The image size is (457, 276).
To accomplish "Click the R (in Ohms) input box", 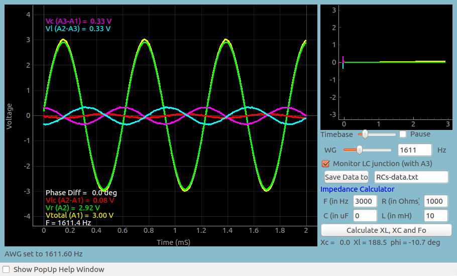I will (x=435, y=201).
